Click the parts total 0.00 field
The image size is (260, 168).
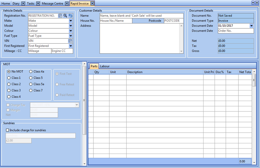point(245,161)
